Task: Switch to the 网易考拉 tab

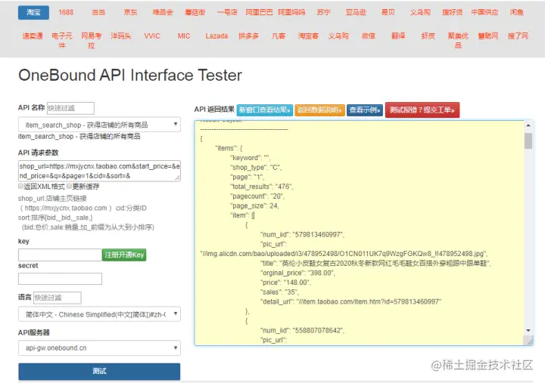Action: (x=92, y=41)
